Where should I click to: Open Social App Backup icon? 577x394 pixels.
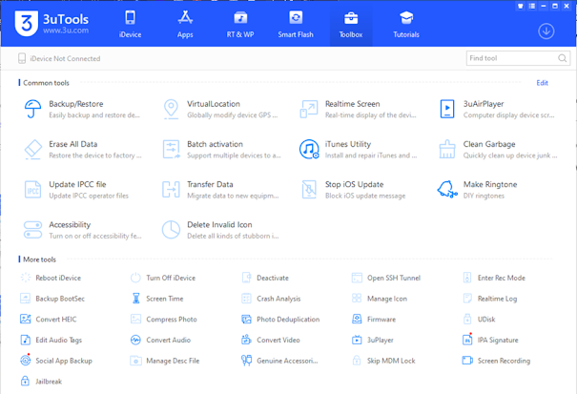coord(26,360)
